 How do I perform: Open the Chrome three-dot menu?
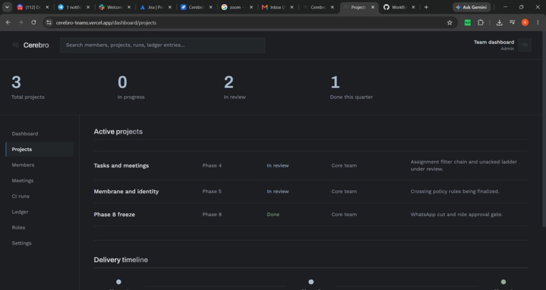click(538, 22)
